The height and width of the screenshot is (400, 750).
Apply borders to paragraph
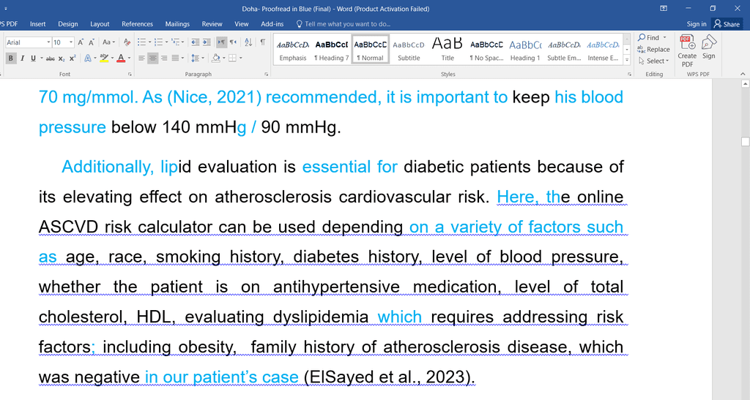click(x=232, y=59)
